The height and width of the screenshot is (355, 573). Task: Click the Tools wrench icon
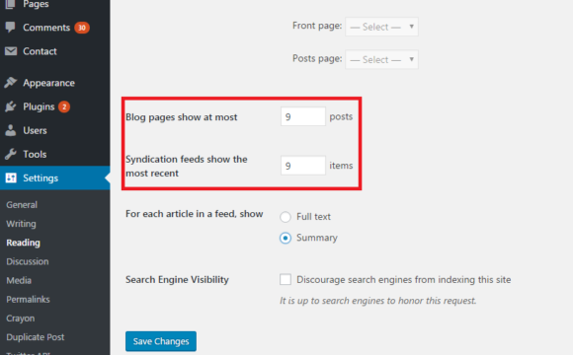pyautogui.click(x=11, y=154)
